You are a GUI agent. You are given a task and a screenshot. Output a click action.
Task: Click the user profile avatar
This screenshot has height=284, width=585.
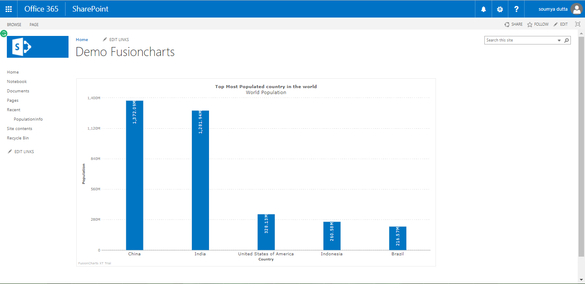pyautogui.click(x=576, y=9)
